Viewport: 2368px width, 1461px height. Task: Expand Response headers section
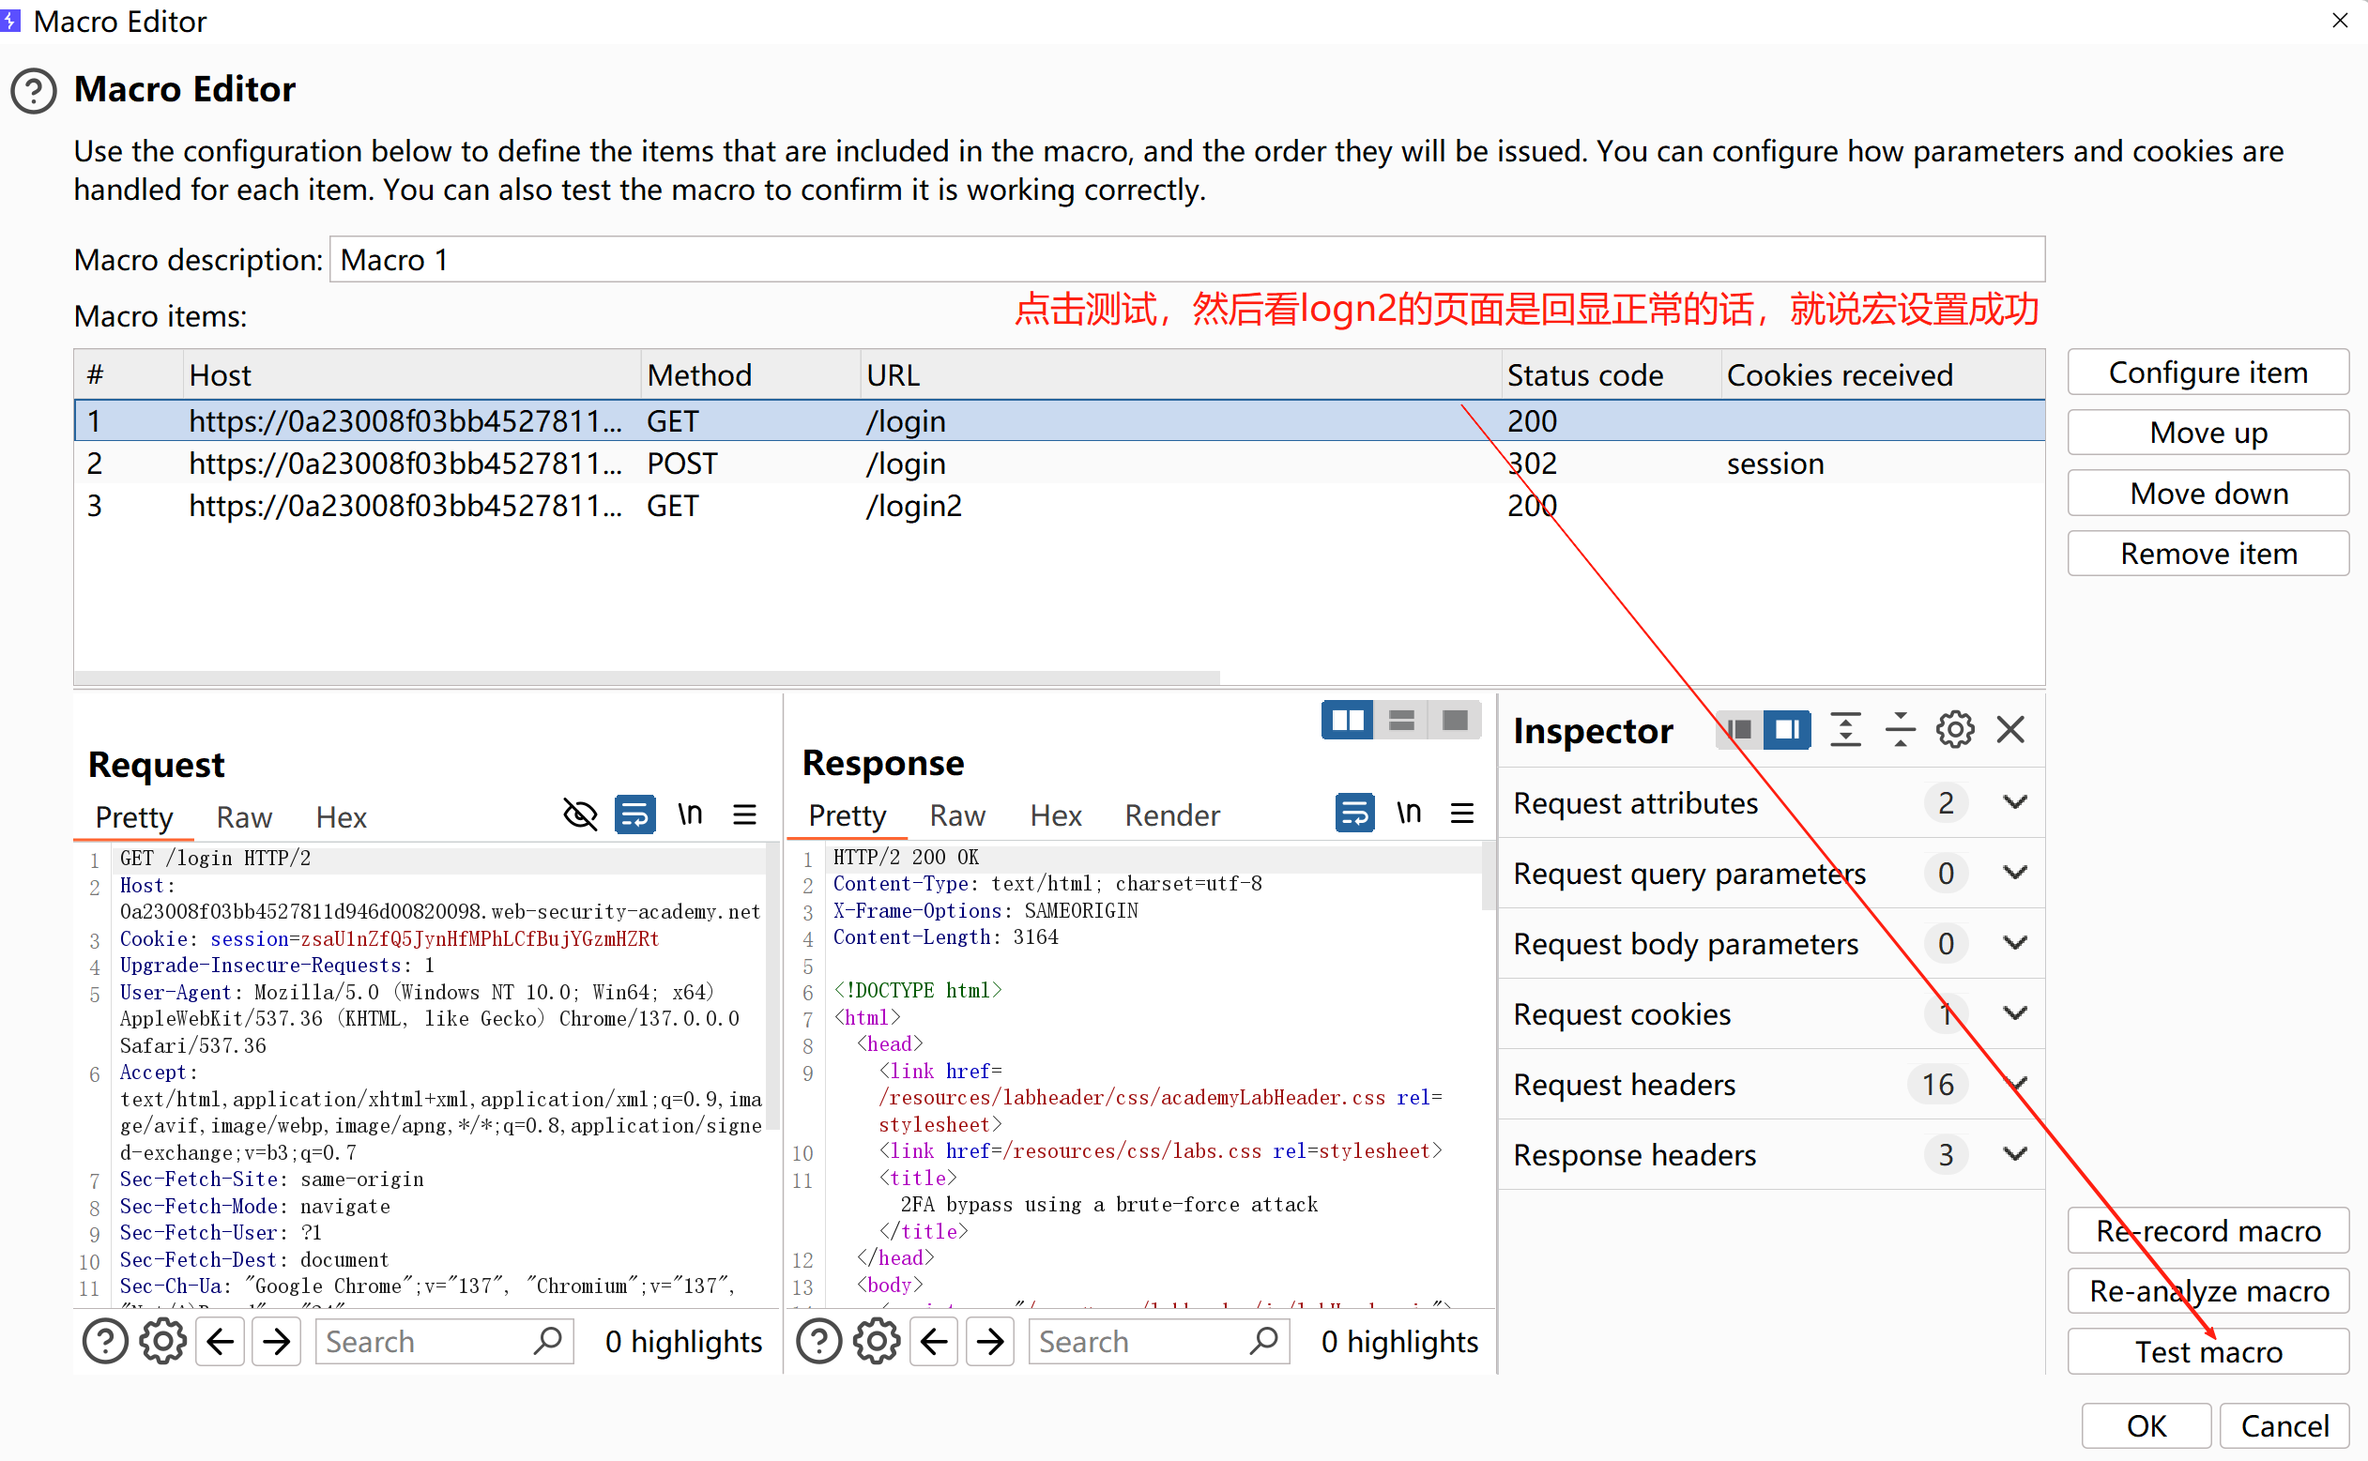click(2014, 1154)
